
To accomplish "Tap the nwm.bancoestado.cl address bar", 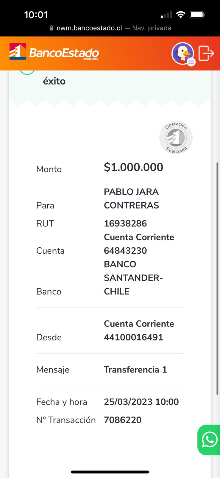I will (89, 28).
